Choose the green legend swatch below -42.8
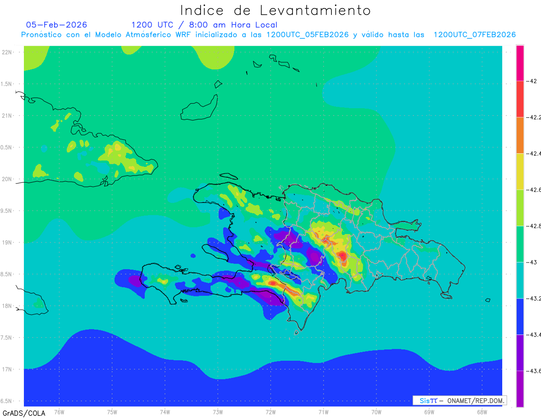The width and height of the screenshot is (541, 418). [520, 244]
